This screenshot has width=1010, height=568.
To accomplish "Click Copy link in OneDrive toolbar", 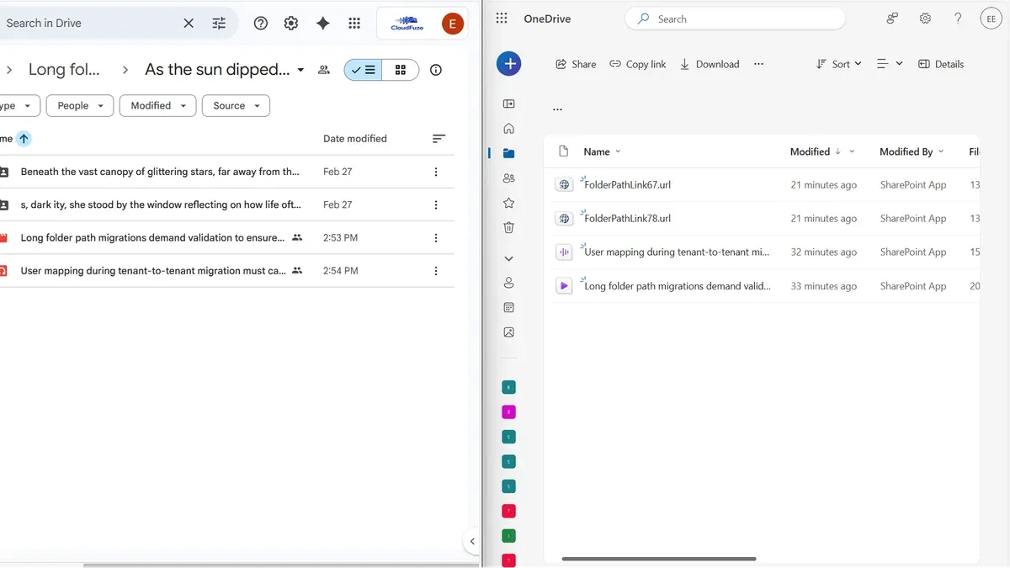I will pos(637,64).
